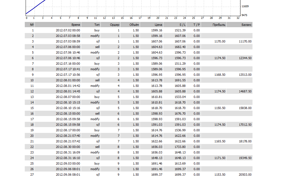Click profit value 1170.00

220,41
